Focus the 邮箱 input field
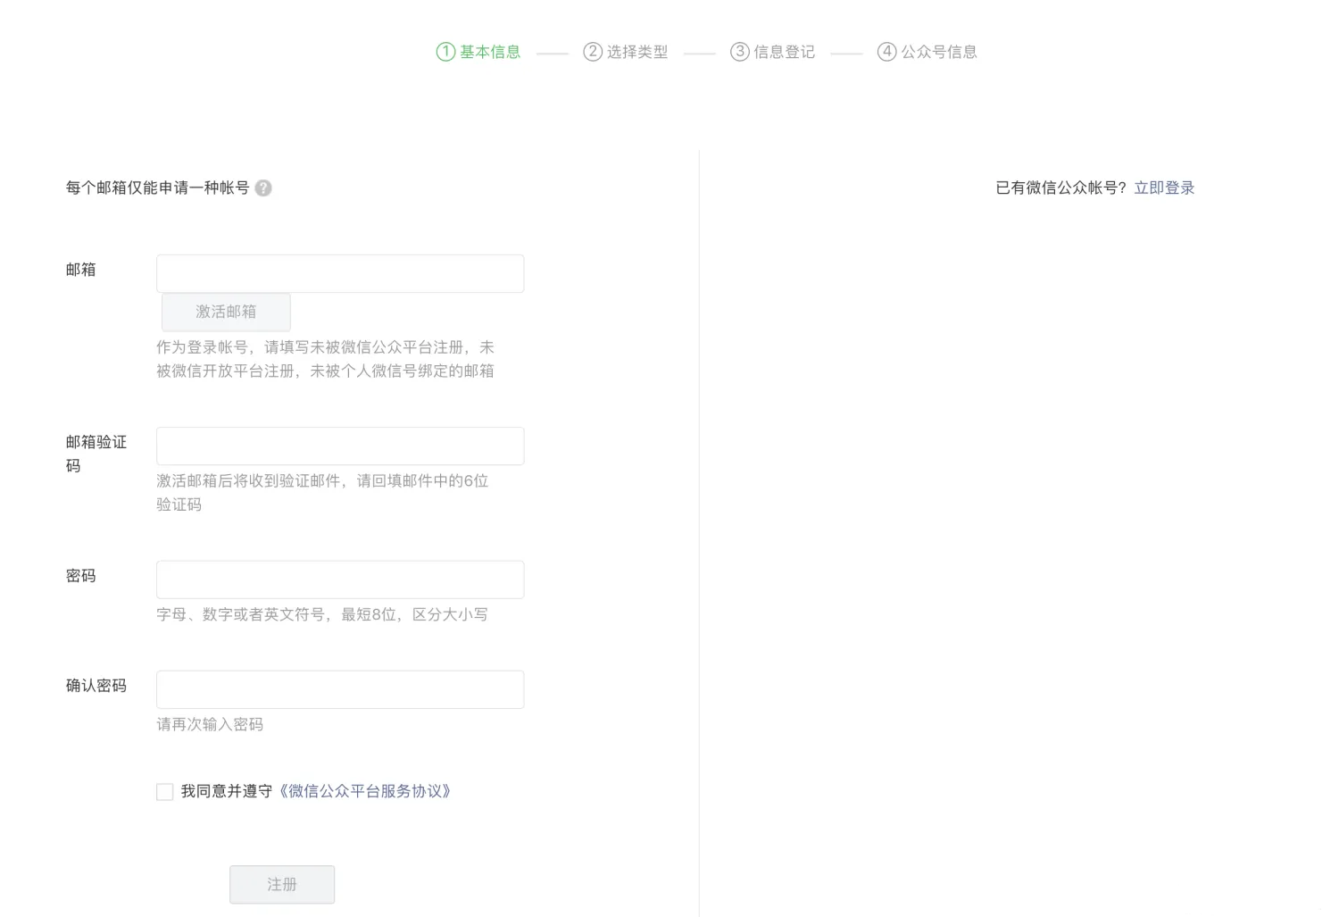This screenshot has height=917, width=1339. [x=340, y=273]
